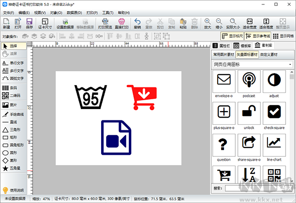Click the 使用说明 help button
Image resolution: width=296 pixels, height=203 pixels.
(13, 190)
